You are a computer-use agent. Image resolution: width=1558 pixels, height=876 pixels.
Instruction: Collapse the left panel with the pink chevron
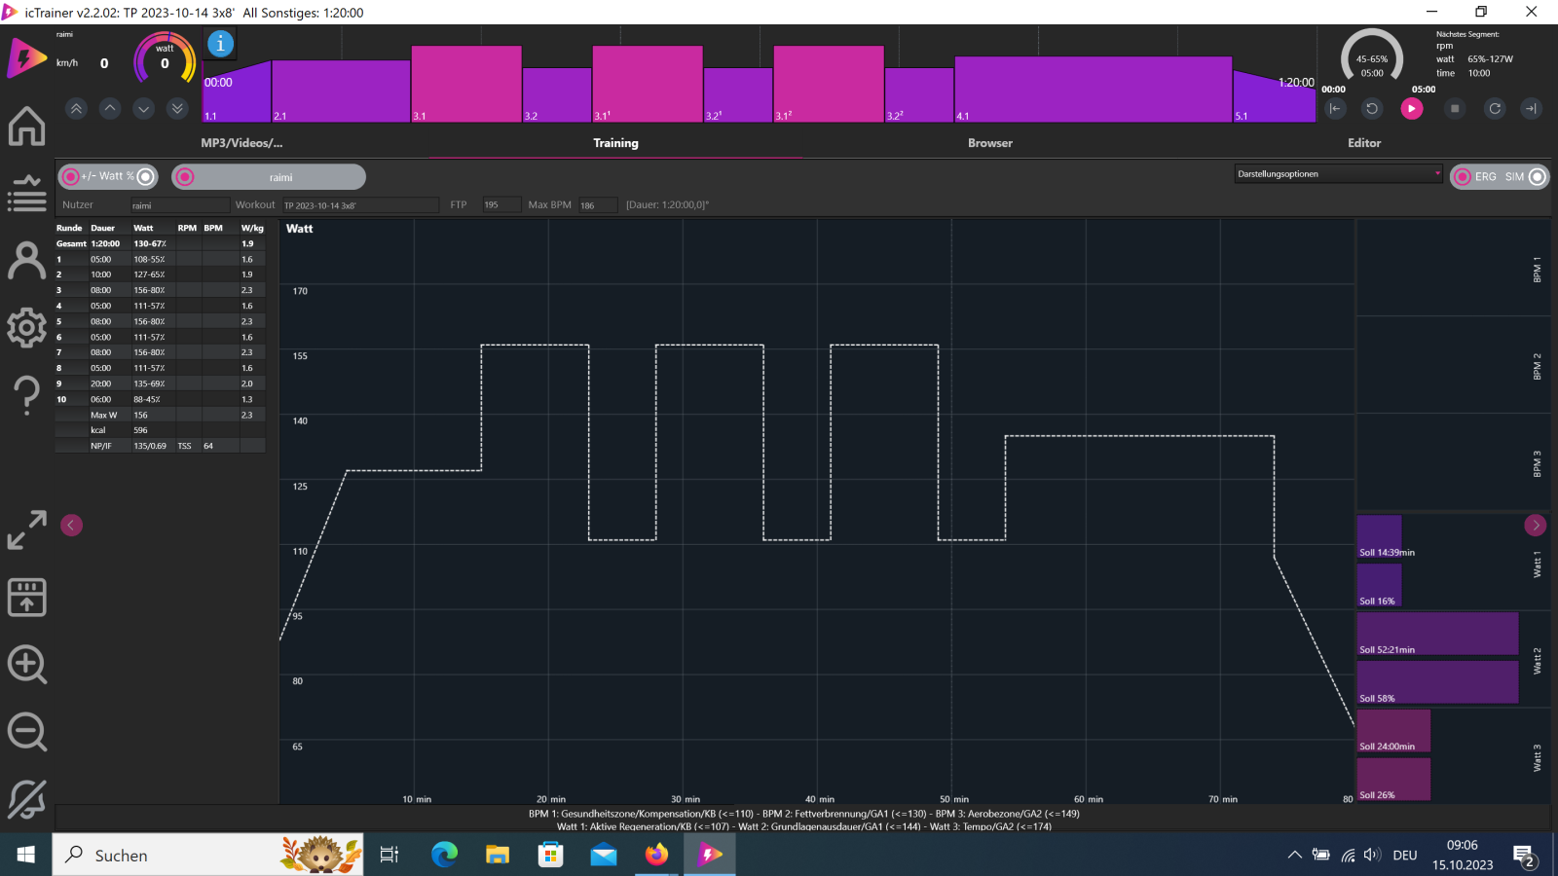click(x=71, y=526)
